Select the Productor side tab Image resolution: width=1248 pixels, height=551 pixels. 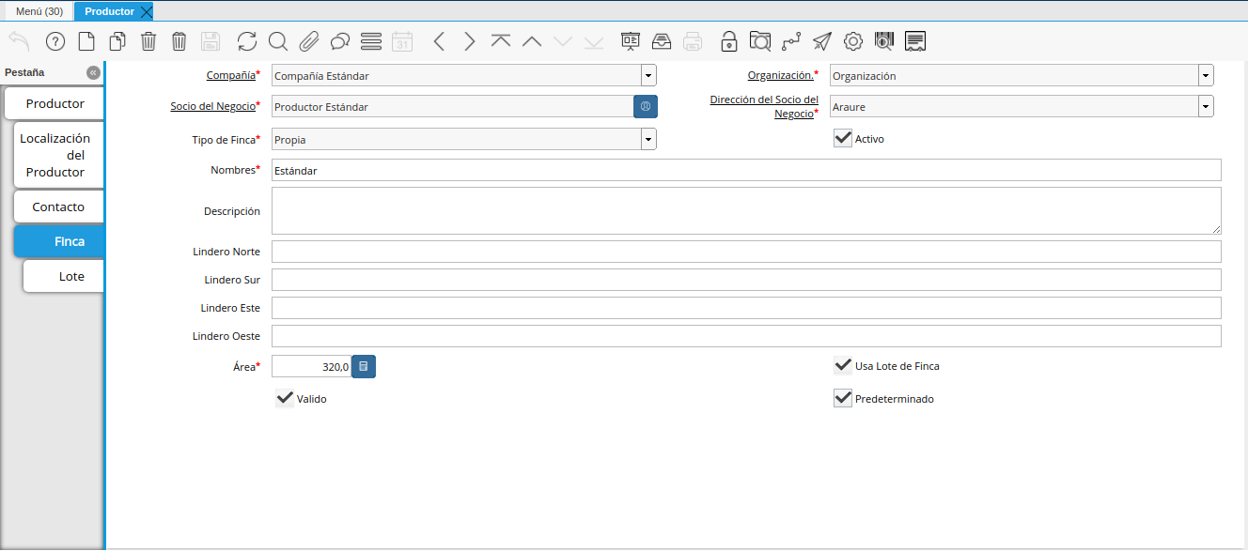point(55,103)
